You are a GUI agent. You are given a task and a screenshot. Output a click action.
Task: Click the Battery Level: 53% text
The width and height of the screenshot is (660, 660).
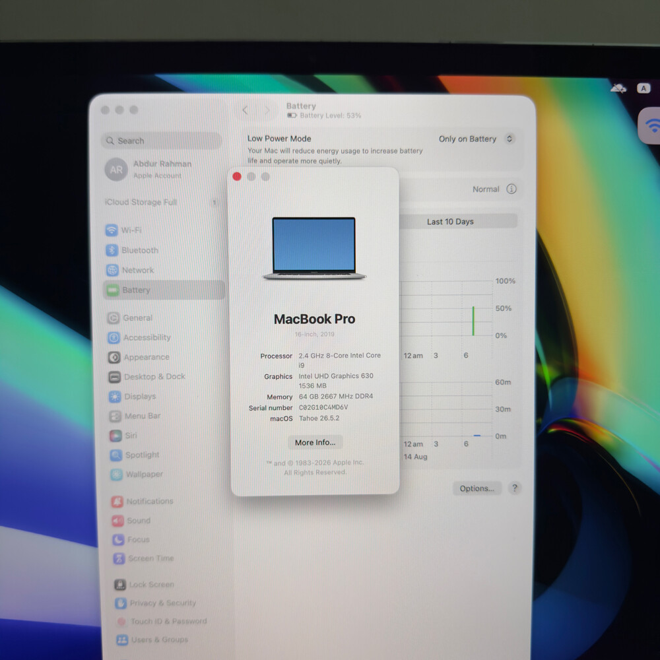331,115
